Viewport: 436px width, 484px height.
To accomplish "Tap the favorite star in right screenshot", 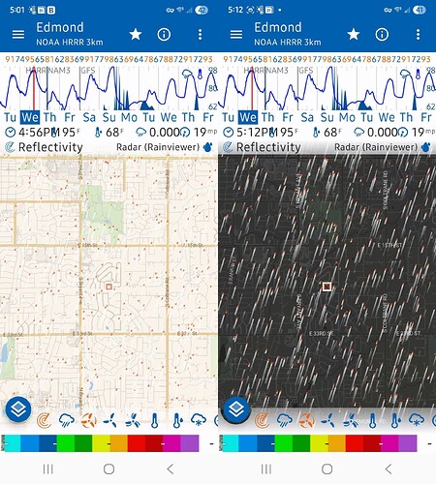I will [x=354, y=34].
